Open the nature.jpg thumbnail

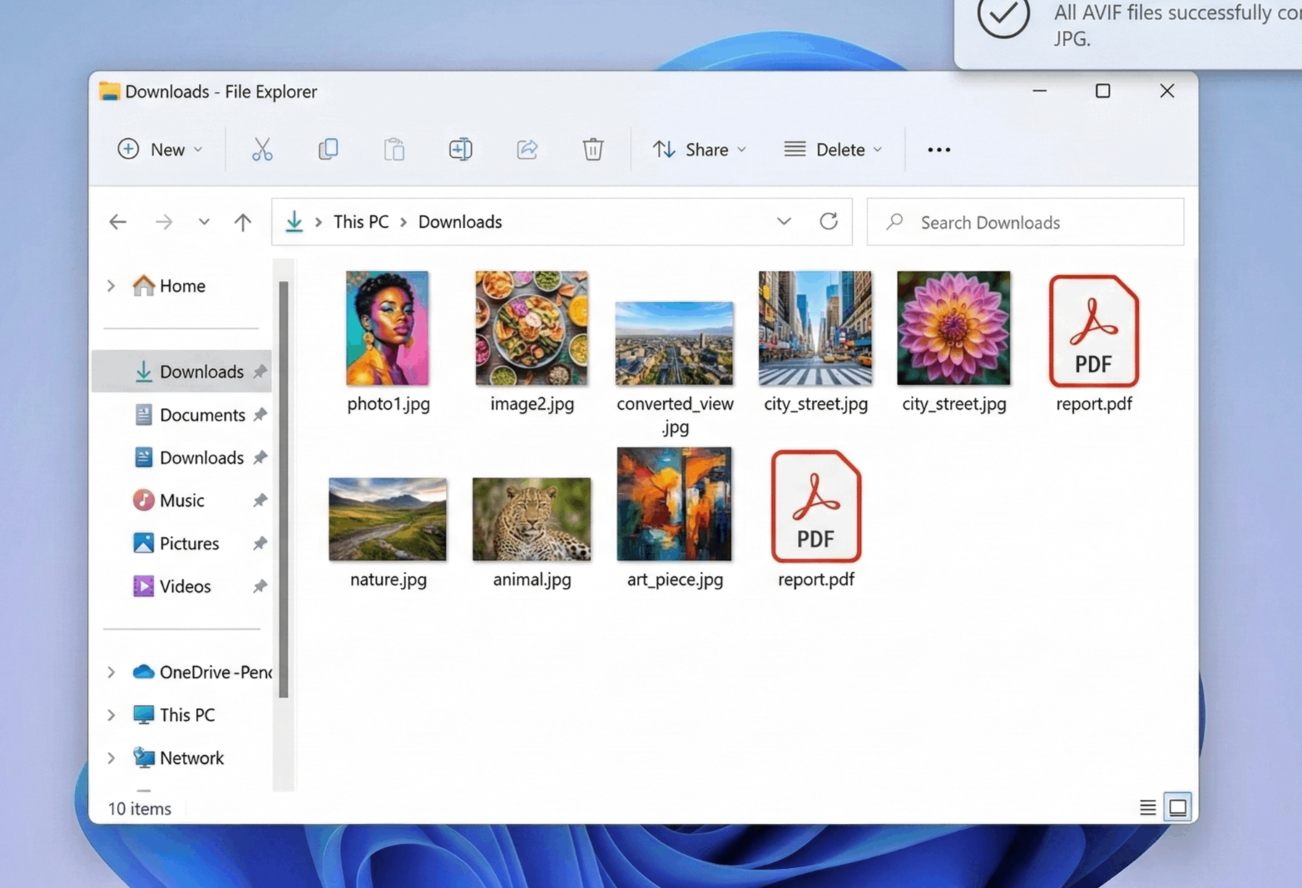pyautogui.click(x=387, y=519)
